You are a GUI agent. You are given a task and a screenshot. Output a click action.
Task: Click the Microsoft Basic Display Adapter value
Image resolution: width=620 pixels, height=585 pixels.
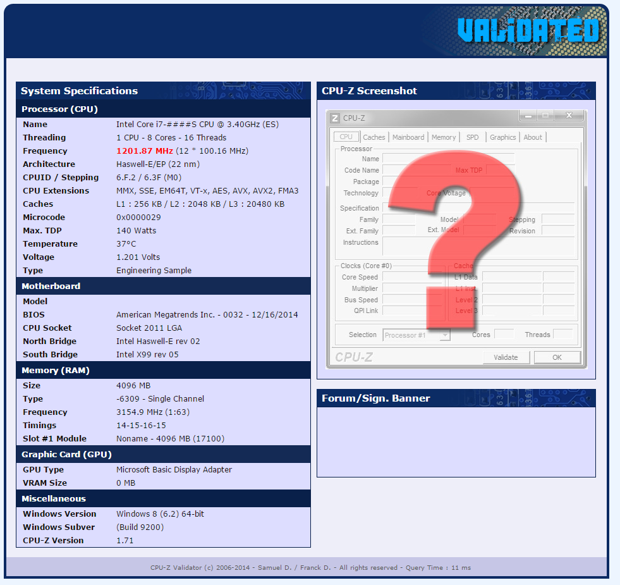pyautogui.click(x=174, y=469)
